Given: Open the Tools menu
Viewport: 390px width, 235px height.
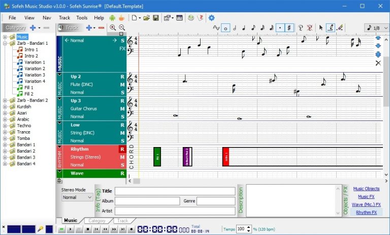Looking at the screenshot, I should pyautogui.click(x=82, y=18).
